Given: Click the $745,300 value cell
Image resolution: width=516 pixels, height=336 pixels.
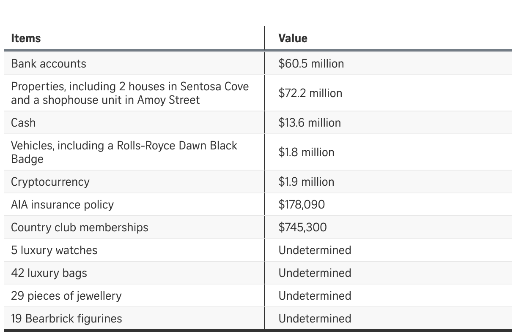Looking at the screenshot, I should click(x=302, y=228).
